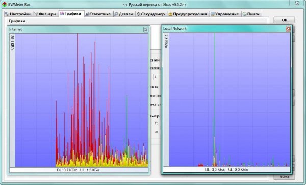Viewport: 306px width, 185px height.
Task: Select the Графики tab
Action: point(71,14)
